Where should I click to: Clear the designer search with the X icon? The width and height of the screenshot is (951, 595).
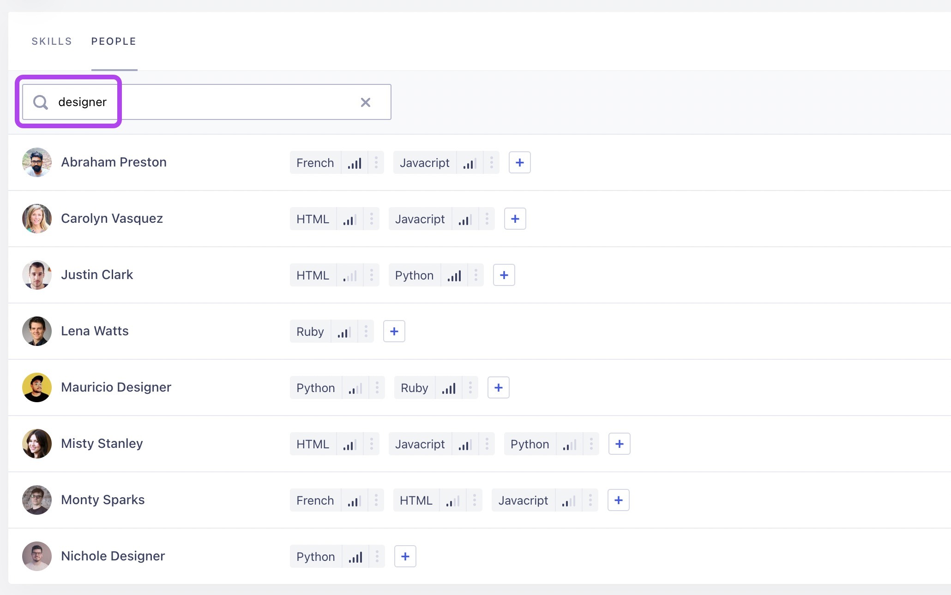[x=366, y=102]
